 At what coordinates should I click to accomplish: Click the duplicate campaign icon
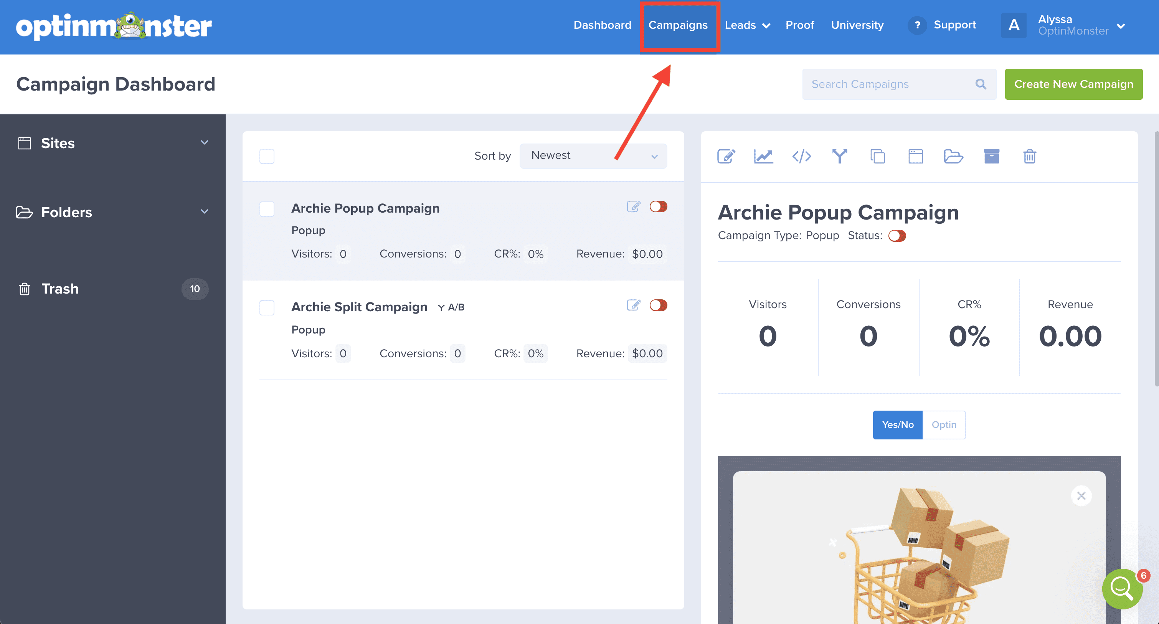tap(877, 157)
